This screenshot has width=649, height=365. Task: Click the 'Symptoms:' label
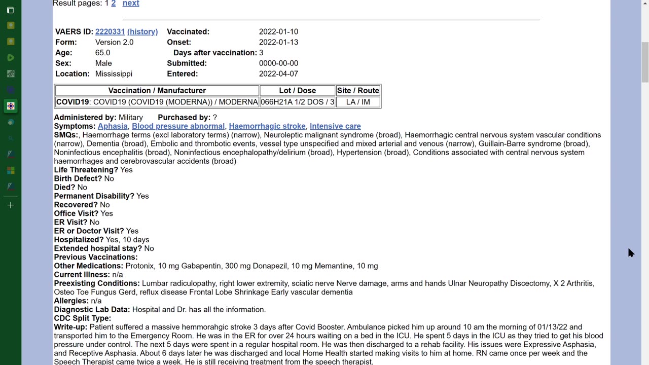point(75,126)
